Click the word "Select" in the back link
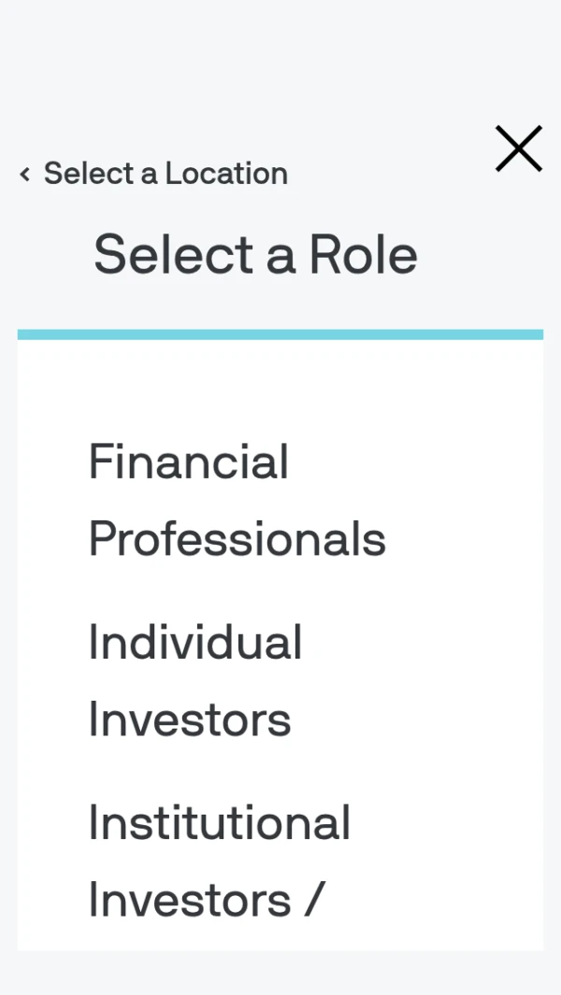This screenshot has height=995, width=561. click(x=89, y=174)
